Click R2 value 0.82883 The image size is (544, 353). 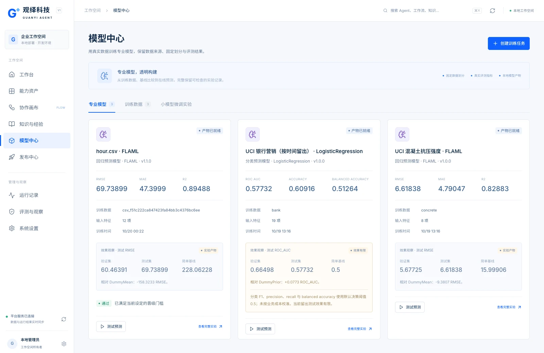click(x=495, y=189)
